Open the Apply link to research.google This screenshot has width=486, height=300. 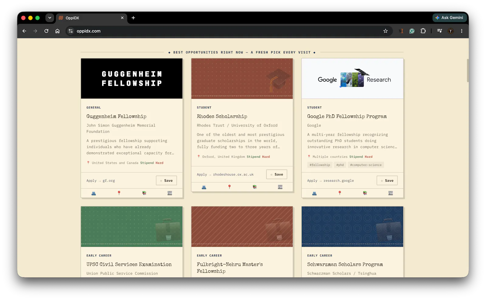330,181
